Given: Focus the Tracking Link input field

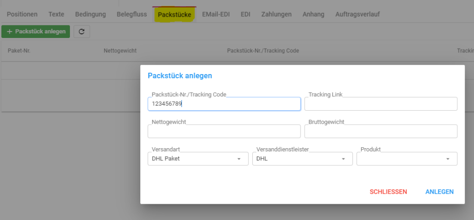Looking at the screenshot, I should click(x=380, y=104).
